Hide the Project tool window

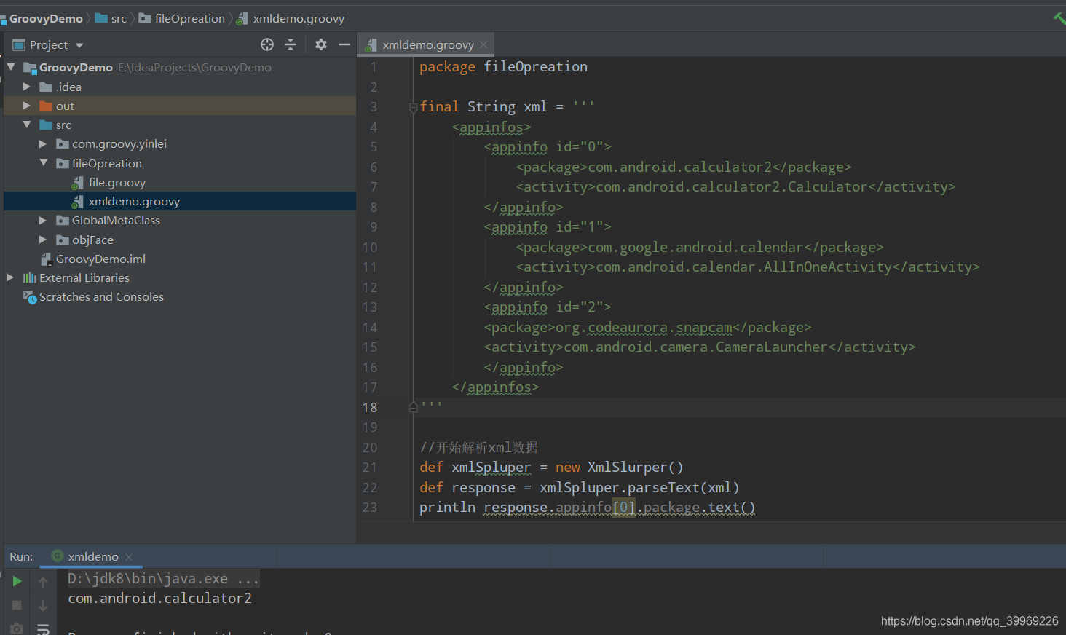click(x=344, y=44)
